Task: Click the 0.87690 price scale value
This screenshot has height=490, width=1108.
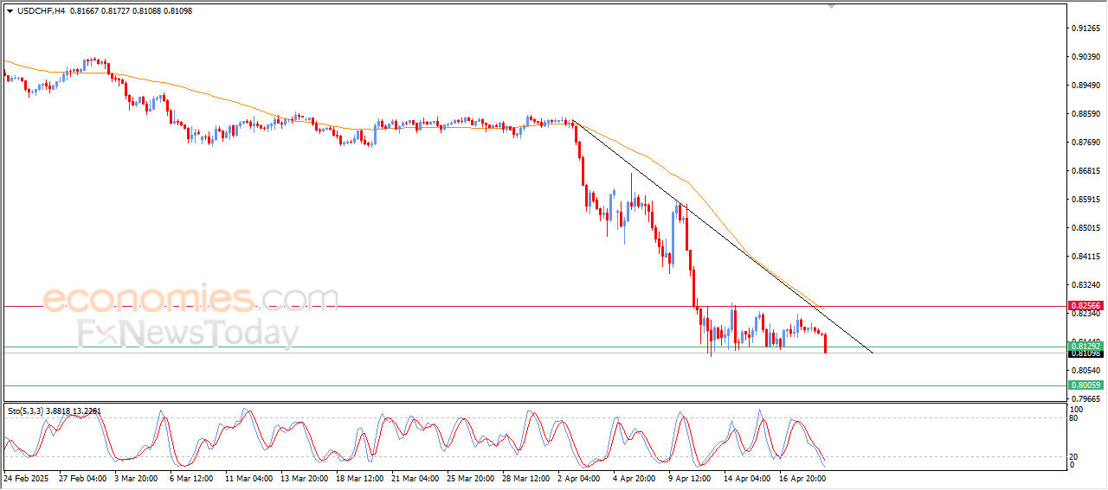Action: coord(1085,143)
